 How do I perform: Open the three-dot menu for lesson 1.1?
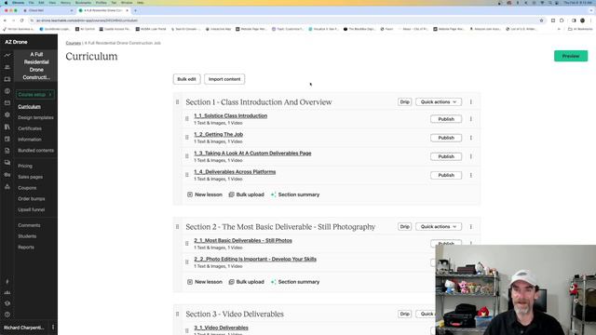click(471, 119)
